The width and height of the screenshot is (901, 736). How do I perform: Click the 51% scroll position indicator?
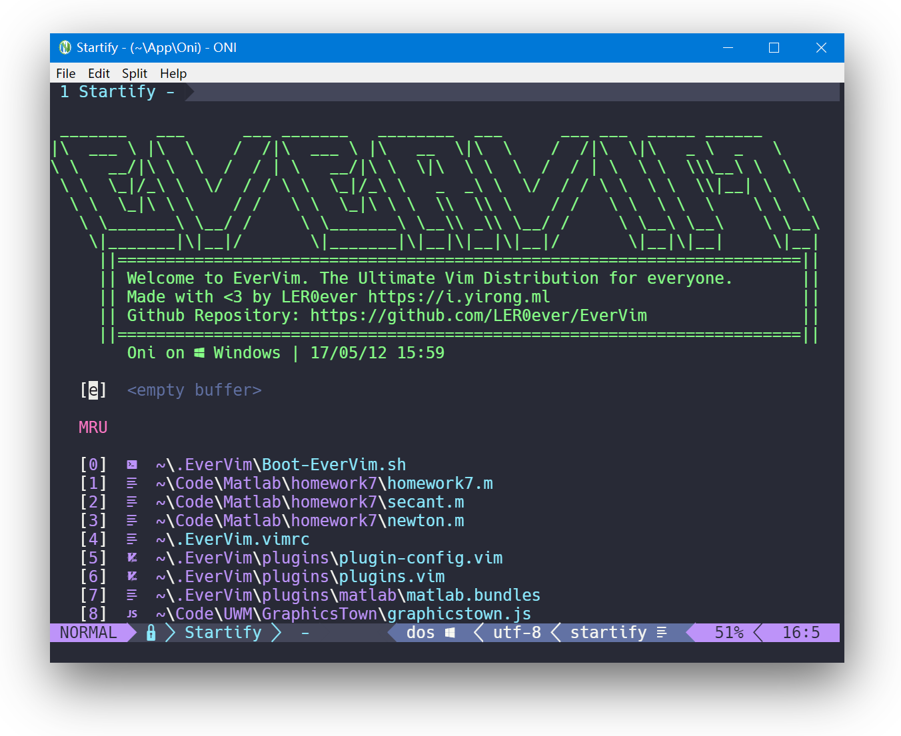pyautogui.click(x=729, y=633)
